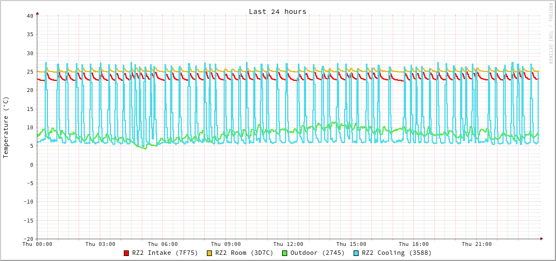
Task: Click the Thu 00:00 time axis label
Action: tap(37, 244)
